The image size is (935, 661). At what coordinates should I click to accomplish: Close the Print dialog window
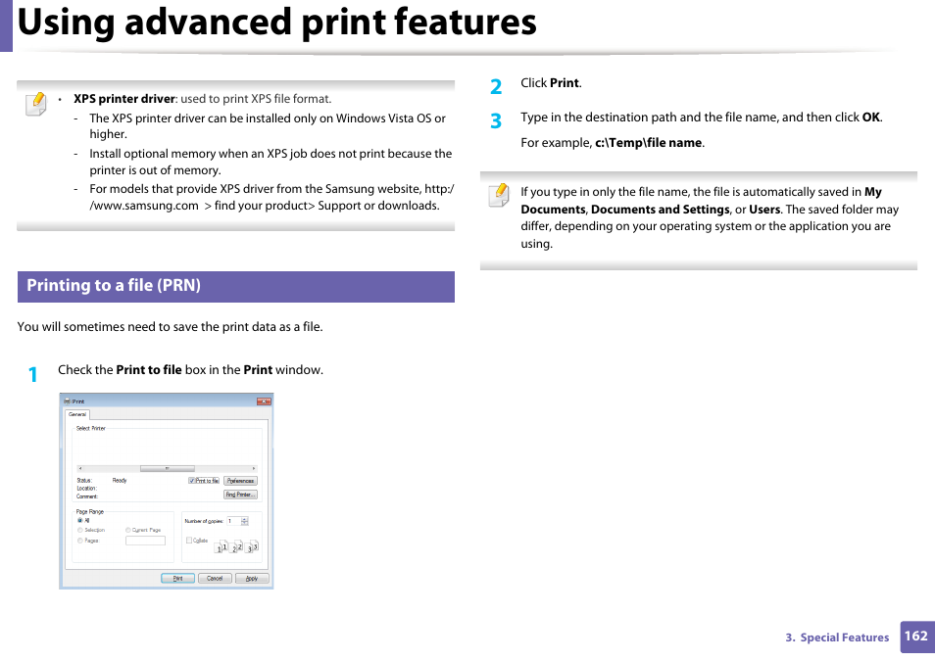click(264, 401)
